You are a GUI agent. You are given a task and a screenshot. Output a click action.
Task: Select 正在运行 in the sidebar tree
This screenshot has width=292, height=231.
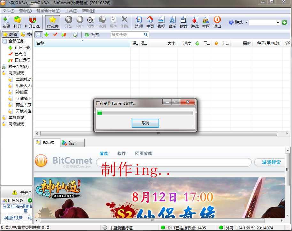(x=22, y=60)
